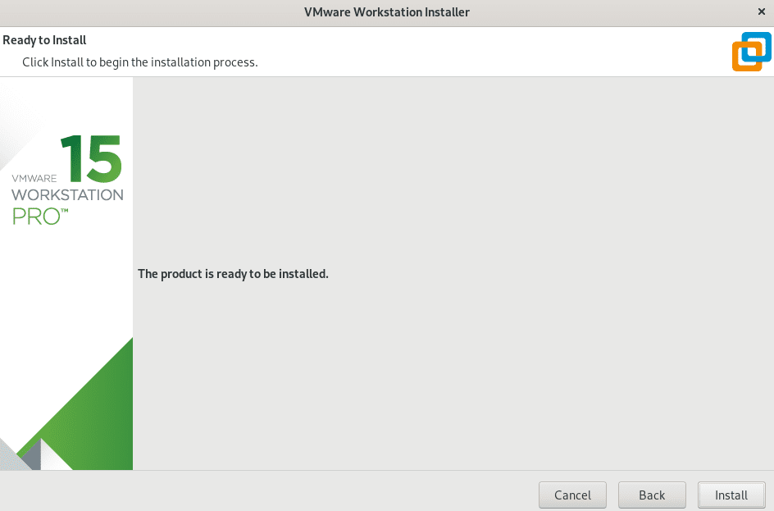The image size is (774, 511).
Task: Click the bottom button bar area
Action: pyautogui.click(x=328, y=495)
